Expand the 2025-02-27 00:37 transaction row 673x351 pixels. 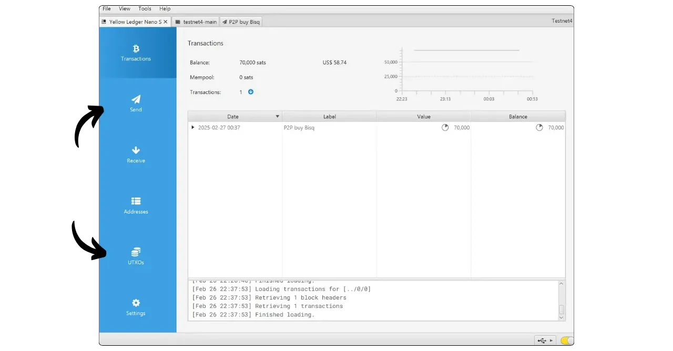pos(193,128)
